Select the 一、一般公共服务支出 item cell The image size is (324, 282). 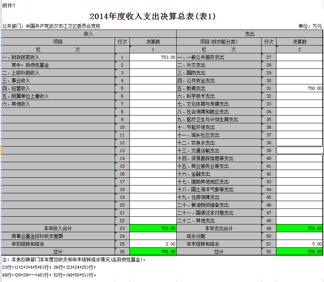[219, 57]
